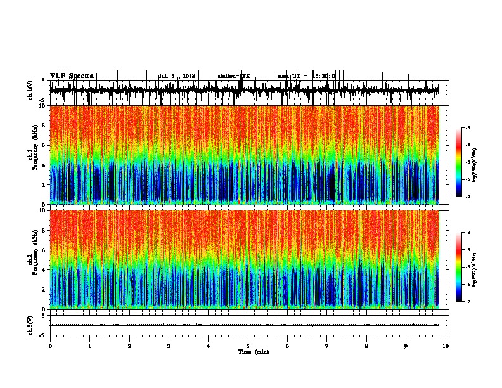Click the "4" frequency tick on ch.2 axis
The width and height of the screenshot is (502, 388).
(x=44, y=270)
